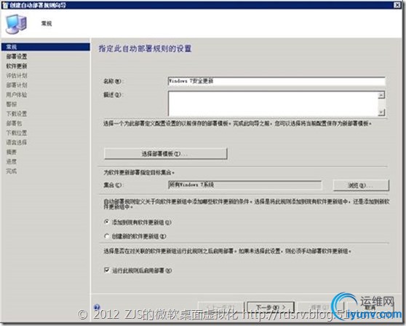Click into the '描述' description text area
The width and height of the screenshot is (406, 326).
pos(273,104)
